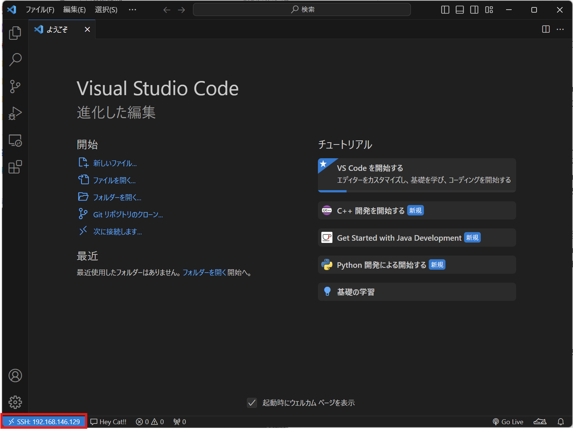The image size is (573, 429).
Task: Open C++ 開発を開始する walkthrough
Action: (417, 211)
